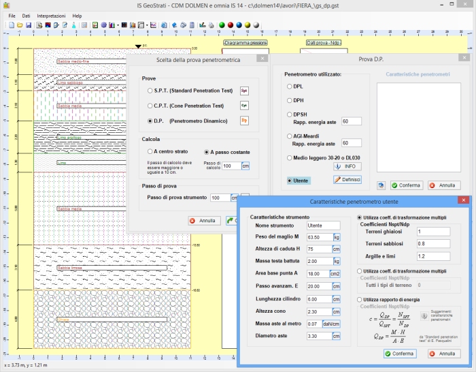This screenshot has height=372, width=476.
Task: Select S.P.T. Standard Penetration Test radio
Action: click(x=150, y=91)
